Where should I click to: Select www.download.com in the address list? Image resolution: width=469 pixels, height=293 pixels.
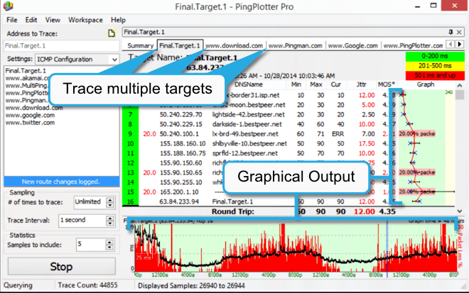[34, 108]
